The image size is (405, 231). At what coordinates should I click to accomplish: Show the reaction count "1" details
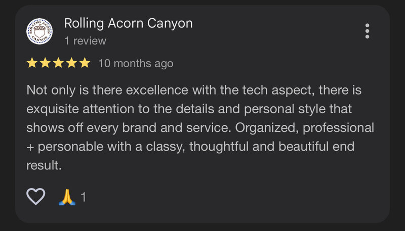83,197
